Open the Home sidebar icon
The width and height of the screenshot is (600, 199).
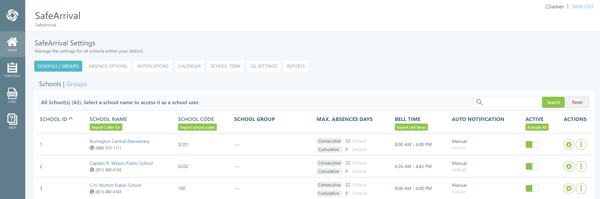12,44
